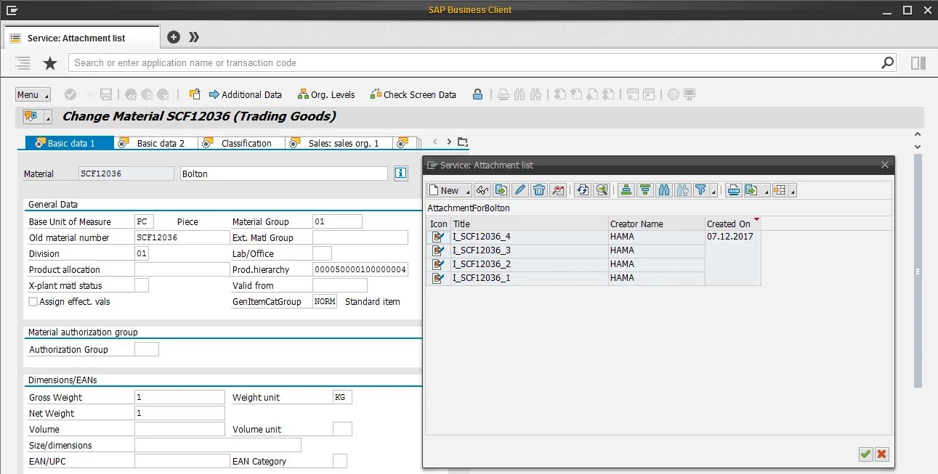This screenshot has width=938, height=474.
Task: Enable the Assign effect. vals checkbox
Action: point(33,301)
